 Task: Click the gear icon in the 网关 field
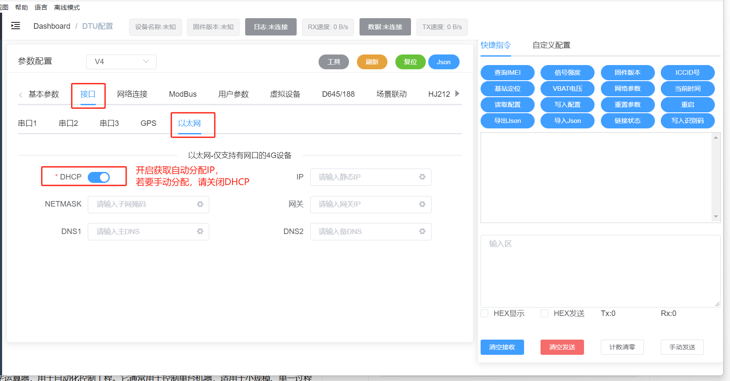click(422, 204)
